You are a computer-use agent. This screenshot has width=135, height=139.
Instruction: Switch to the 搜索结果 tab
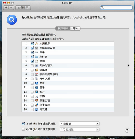coord(63,28)
